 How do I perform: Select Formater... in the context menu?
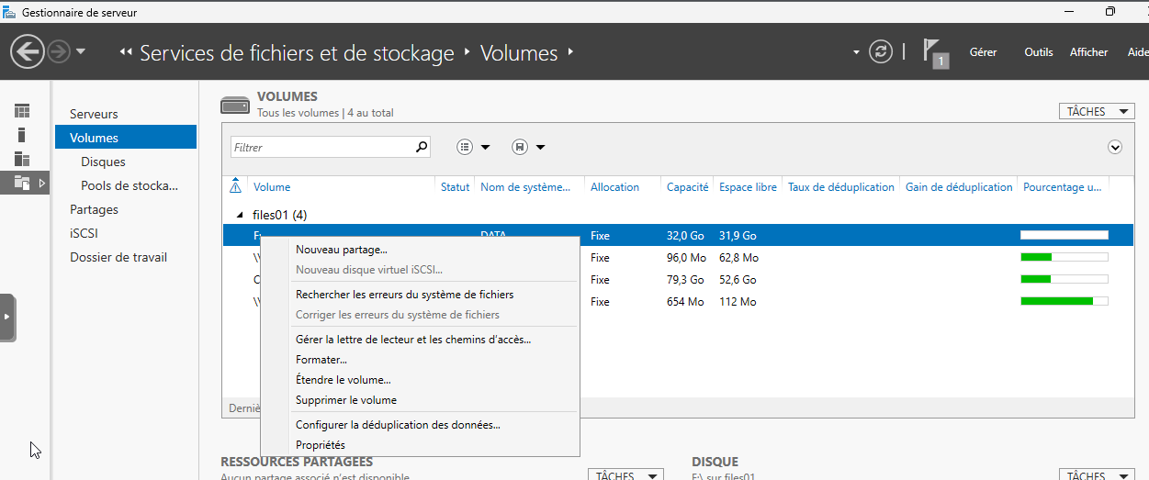(321, 360)
